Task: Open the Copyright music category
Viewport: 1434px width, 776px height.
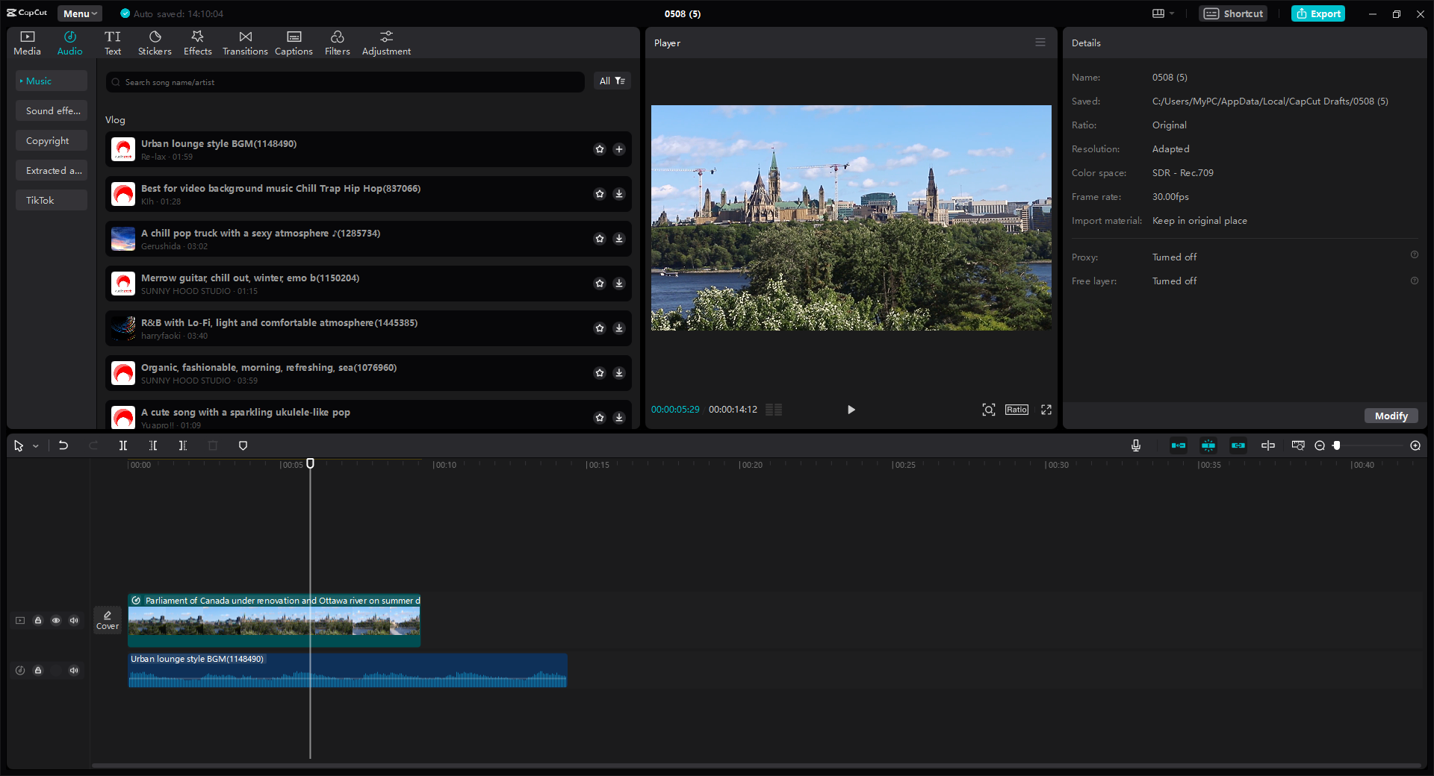Action: pyautogui.click(x=51, y=140)
